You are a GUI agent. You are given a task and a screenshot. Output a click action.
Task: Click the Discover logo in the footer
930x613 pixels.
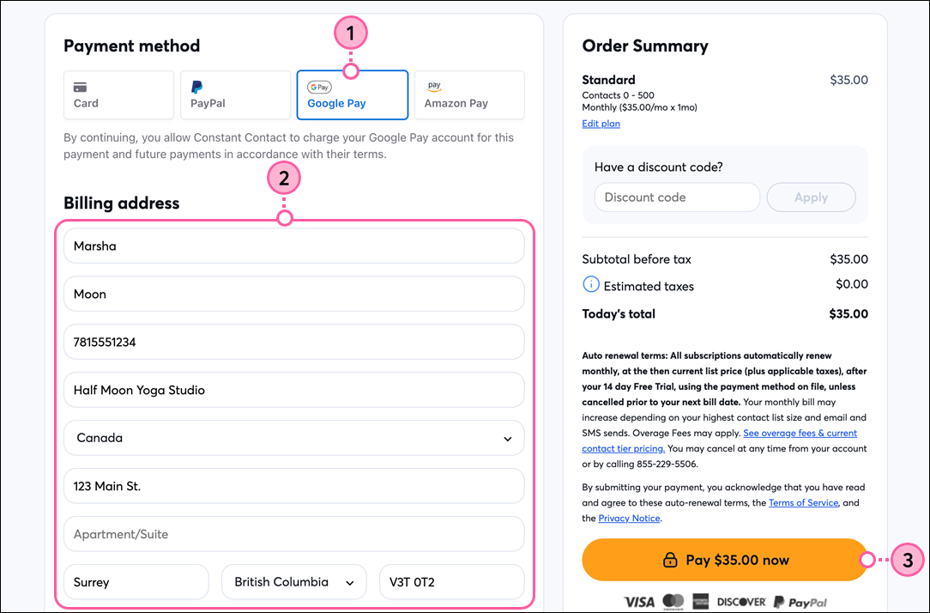click(x=740, y=601)
